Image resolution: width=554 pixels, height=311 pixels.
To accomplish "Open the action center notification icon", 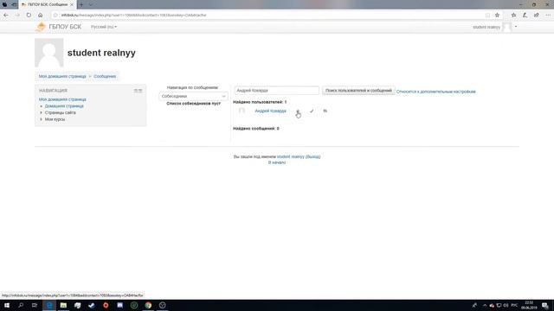I will [x=545, y=305].
